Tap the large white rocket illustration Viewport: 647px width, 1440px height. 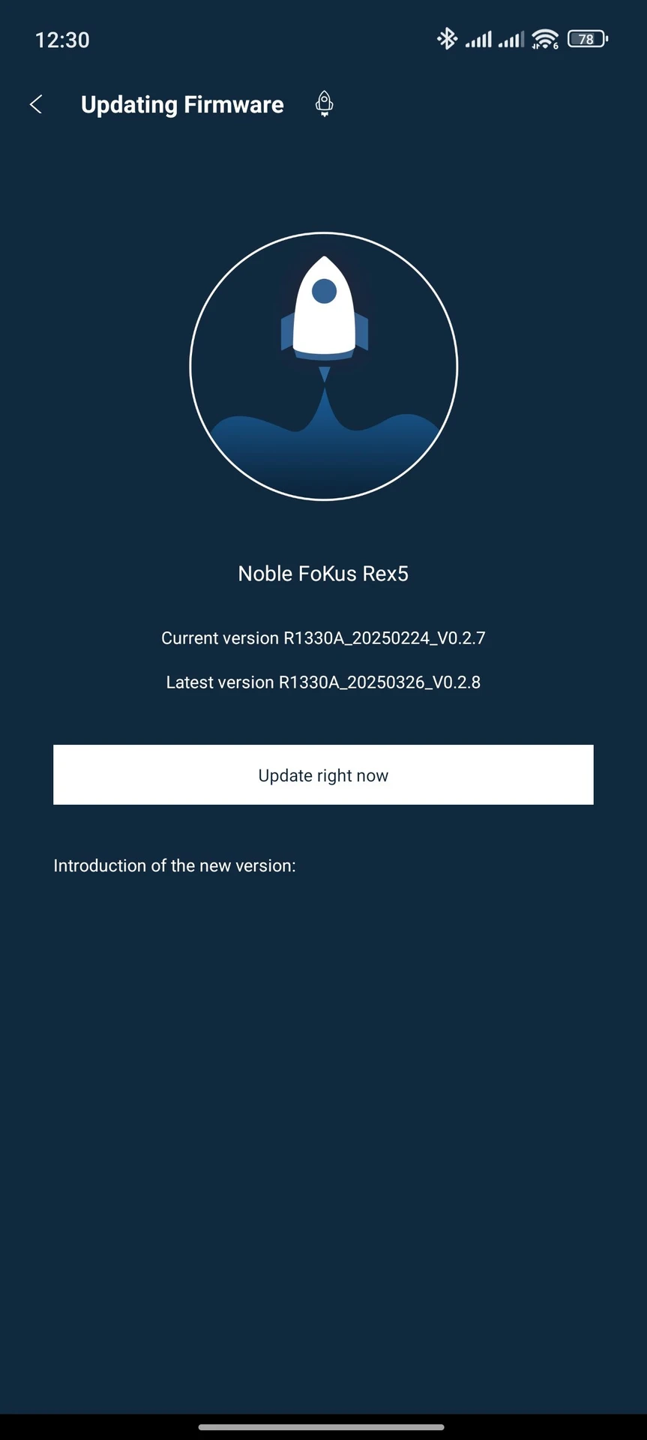pos(325,309)
